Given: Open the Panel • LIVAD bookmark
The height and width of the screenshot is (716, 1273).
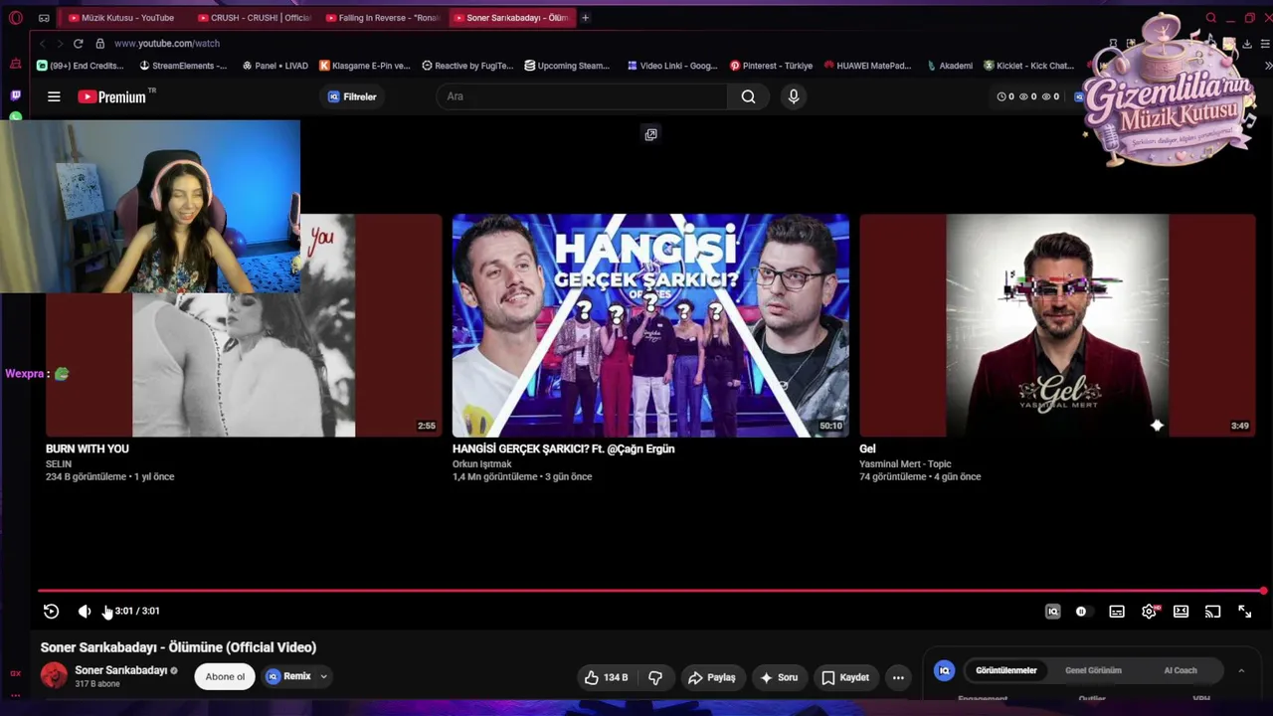Looking at the screenshot, I should [275, 66].
